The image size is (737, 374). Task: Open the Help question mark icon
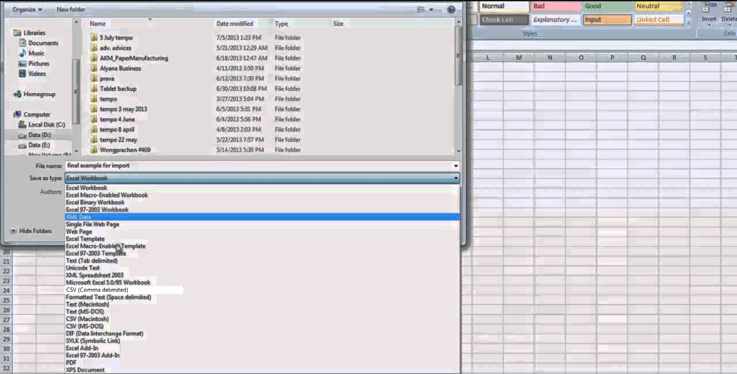[451, 9]
